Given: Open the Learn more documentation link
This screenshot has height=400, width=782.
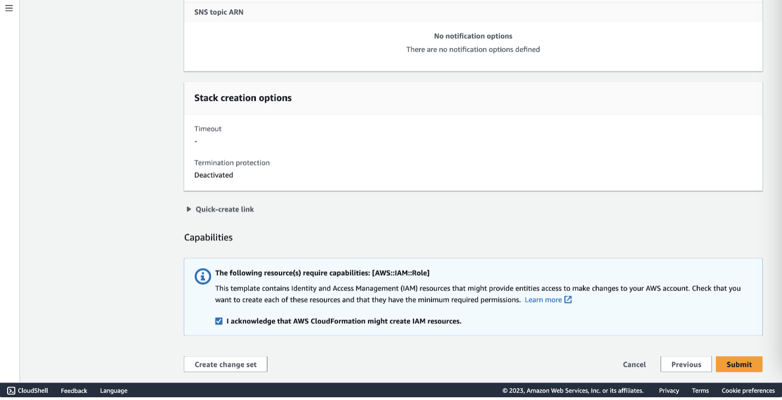Looking at the screenshot, I should pyautogui.click(x=543, y=299).
